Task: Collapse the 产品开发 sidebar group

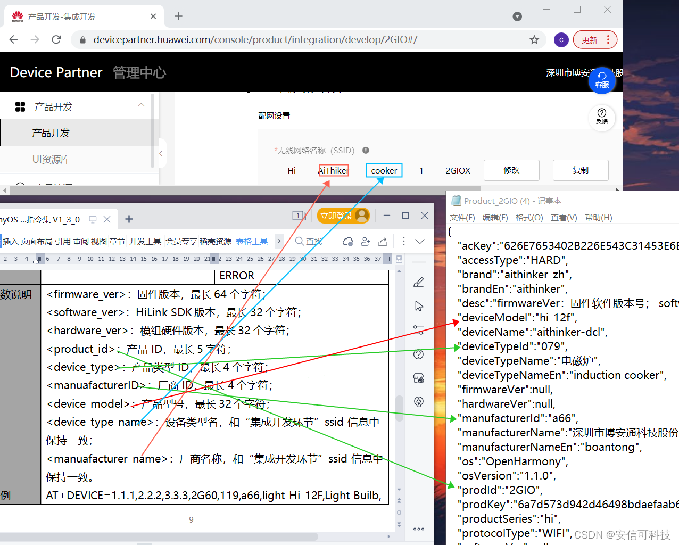Action: pyautogui.click(x=140, y=105)
